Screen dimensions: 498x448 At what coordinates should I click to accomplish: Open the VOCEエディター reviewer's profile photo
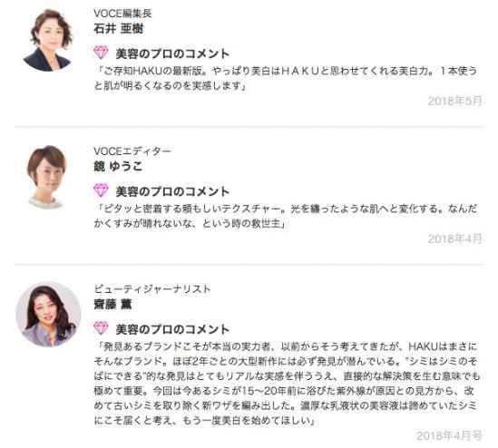click(47, 177)
